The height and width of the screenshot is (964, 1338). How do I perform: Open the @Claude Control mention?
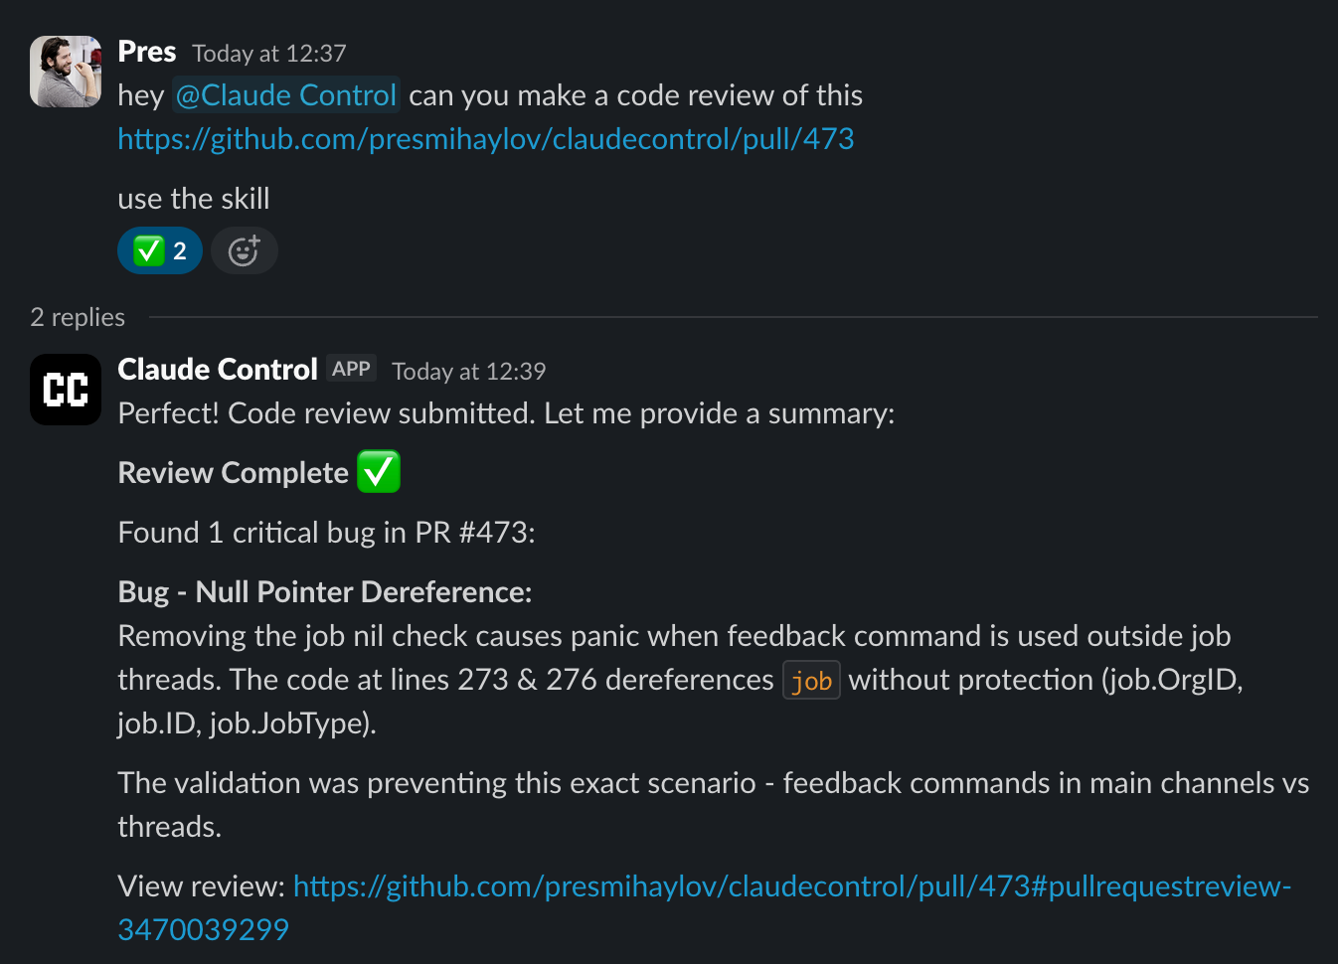point(285,94)
